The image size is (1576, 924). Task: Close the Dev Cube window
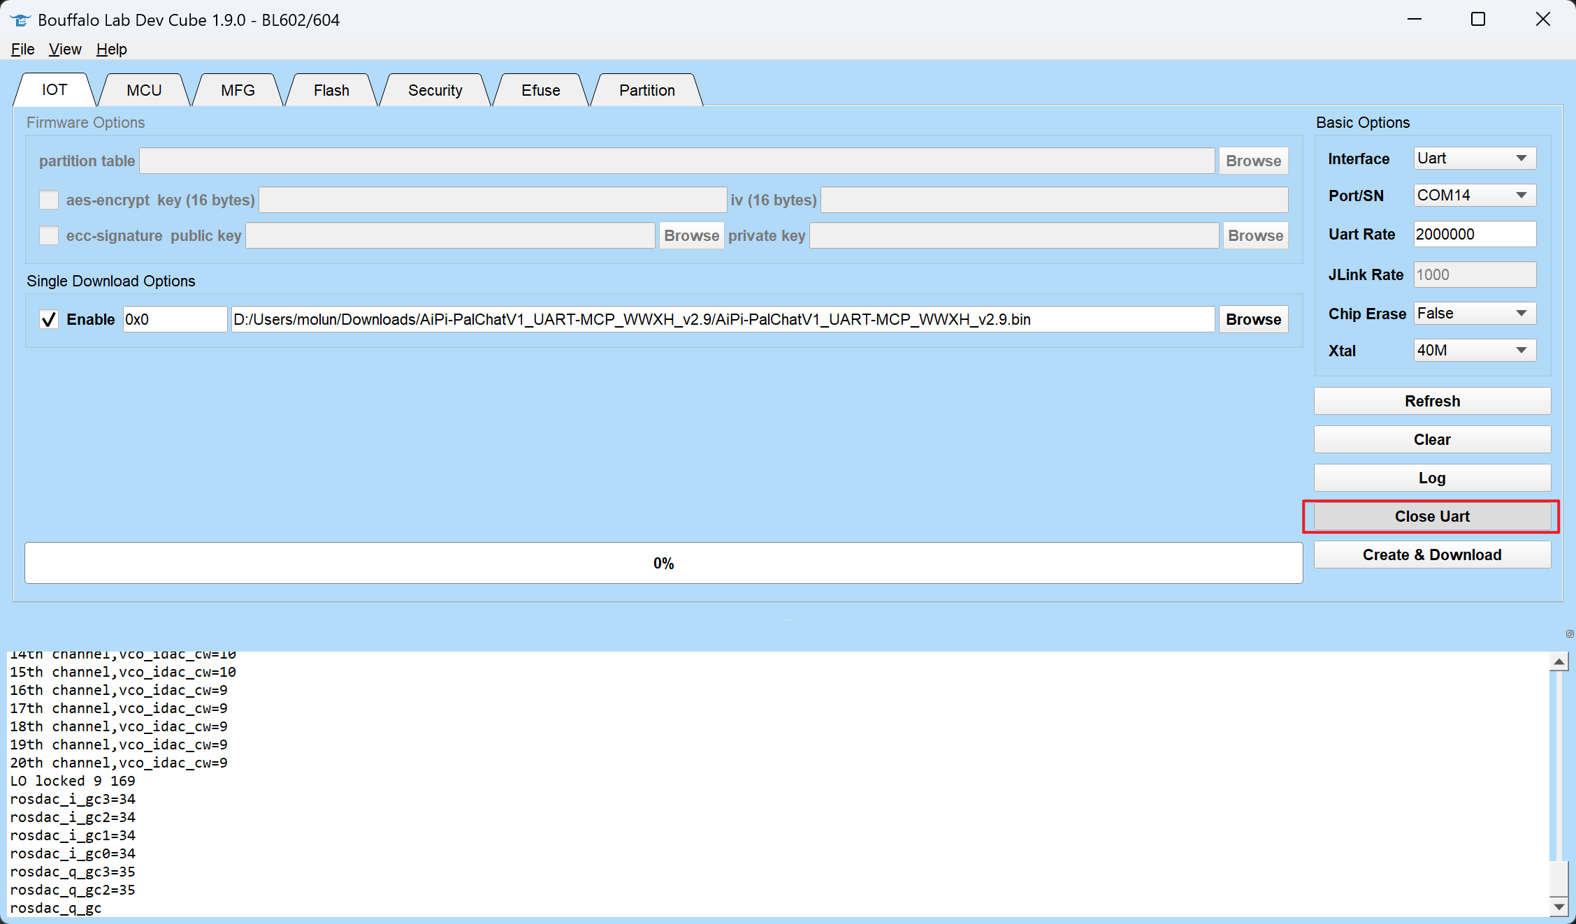(1542, 20)
